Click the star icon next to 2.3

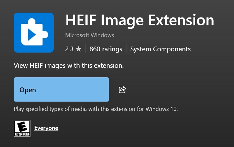click(x=78, y=49)
